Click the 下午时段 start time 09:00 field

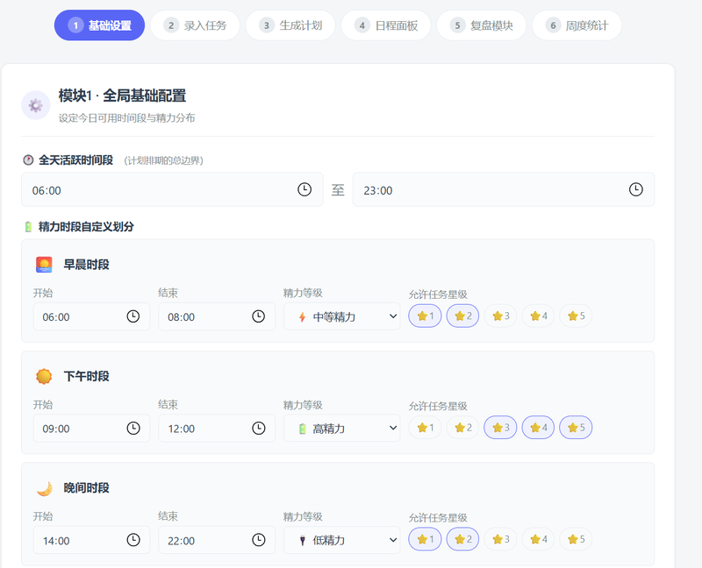(x=91, y=429)
